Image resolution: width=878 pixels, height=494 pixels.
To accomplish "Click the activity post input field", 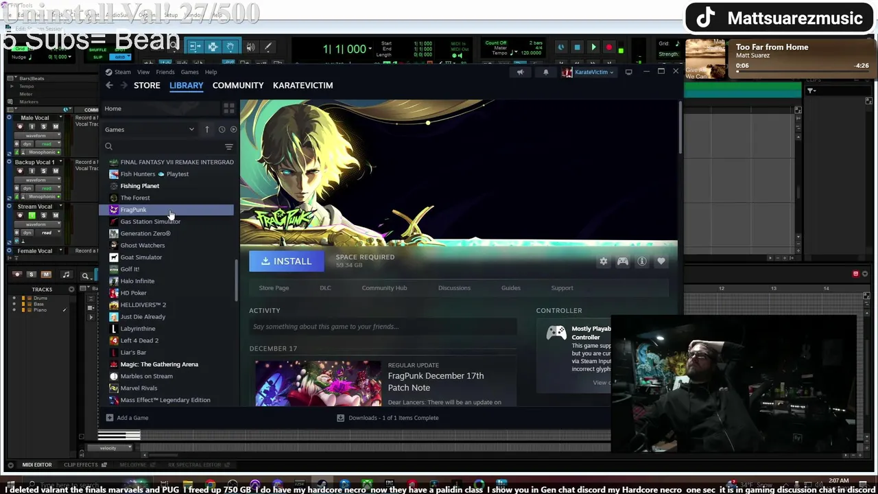I will pos(383,327).
